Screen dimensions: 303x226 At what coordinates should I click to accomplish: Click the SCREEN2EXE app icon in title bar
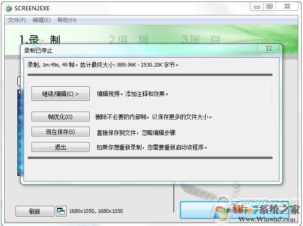point(9,8)
